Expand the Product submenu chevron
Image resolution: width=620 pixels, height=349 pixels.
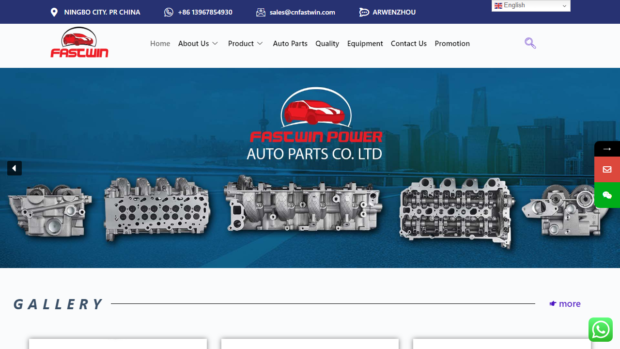(x=260, y=44)
